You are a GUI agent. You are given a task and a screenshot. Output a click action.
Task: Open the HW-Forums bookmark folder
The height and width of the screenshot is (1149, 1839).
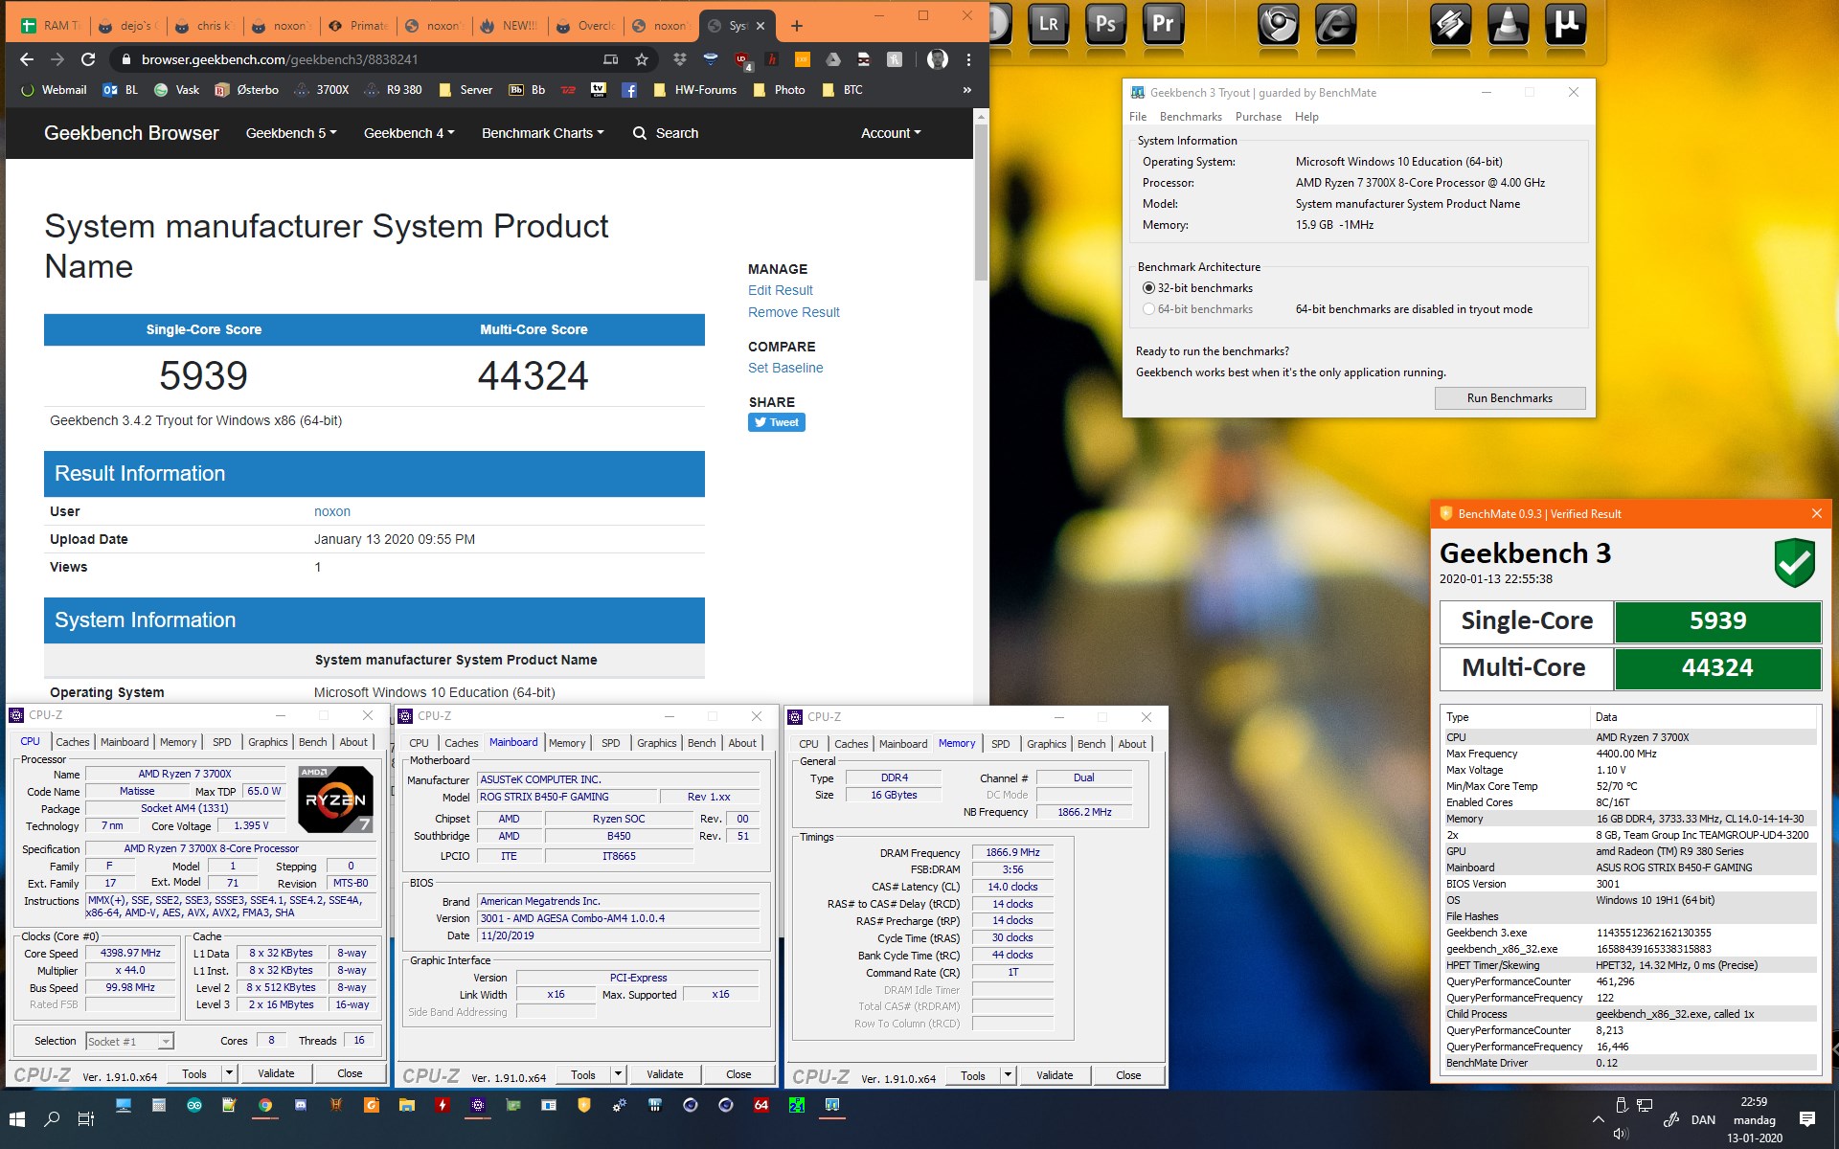[x=695, y=90]
